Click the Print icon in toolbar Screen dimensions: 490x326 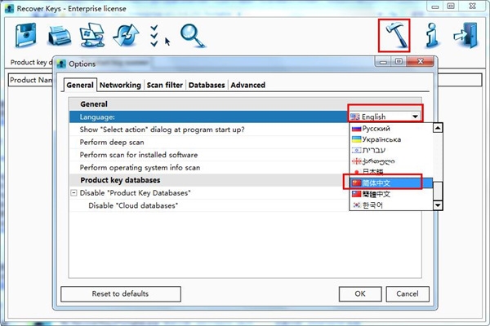tap(59, 36)
